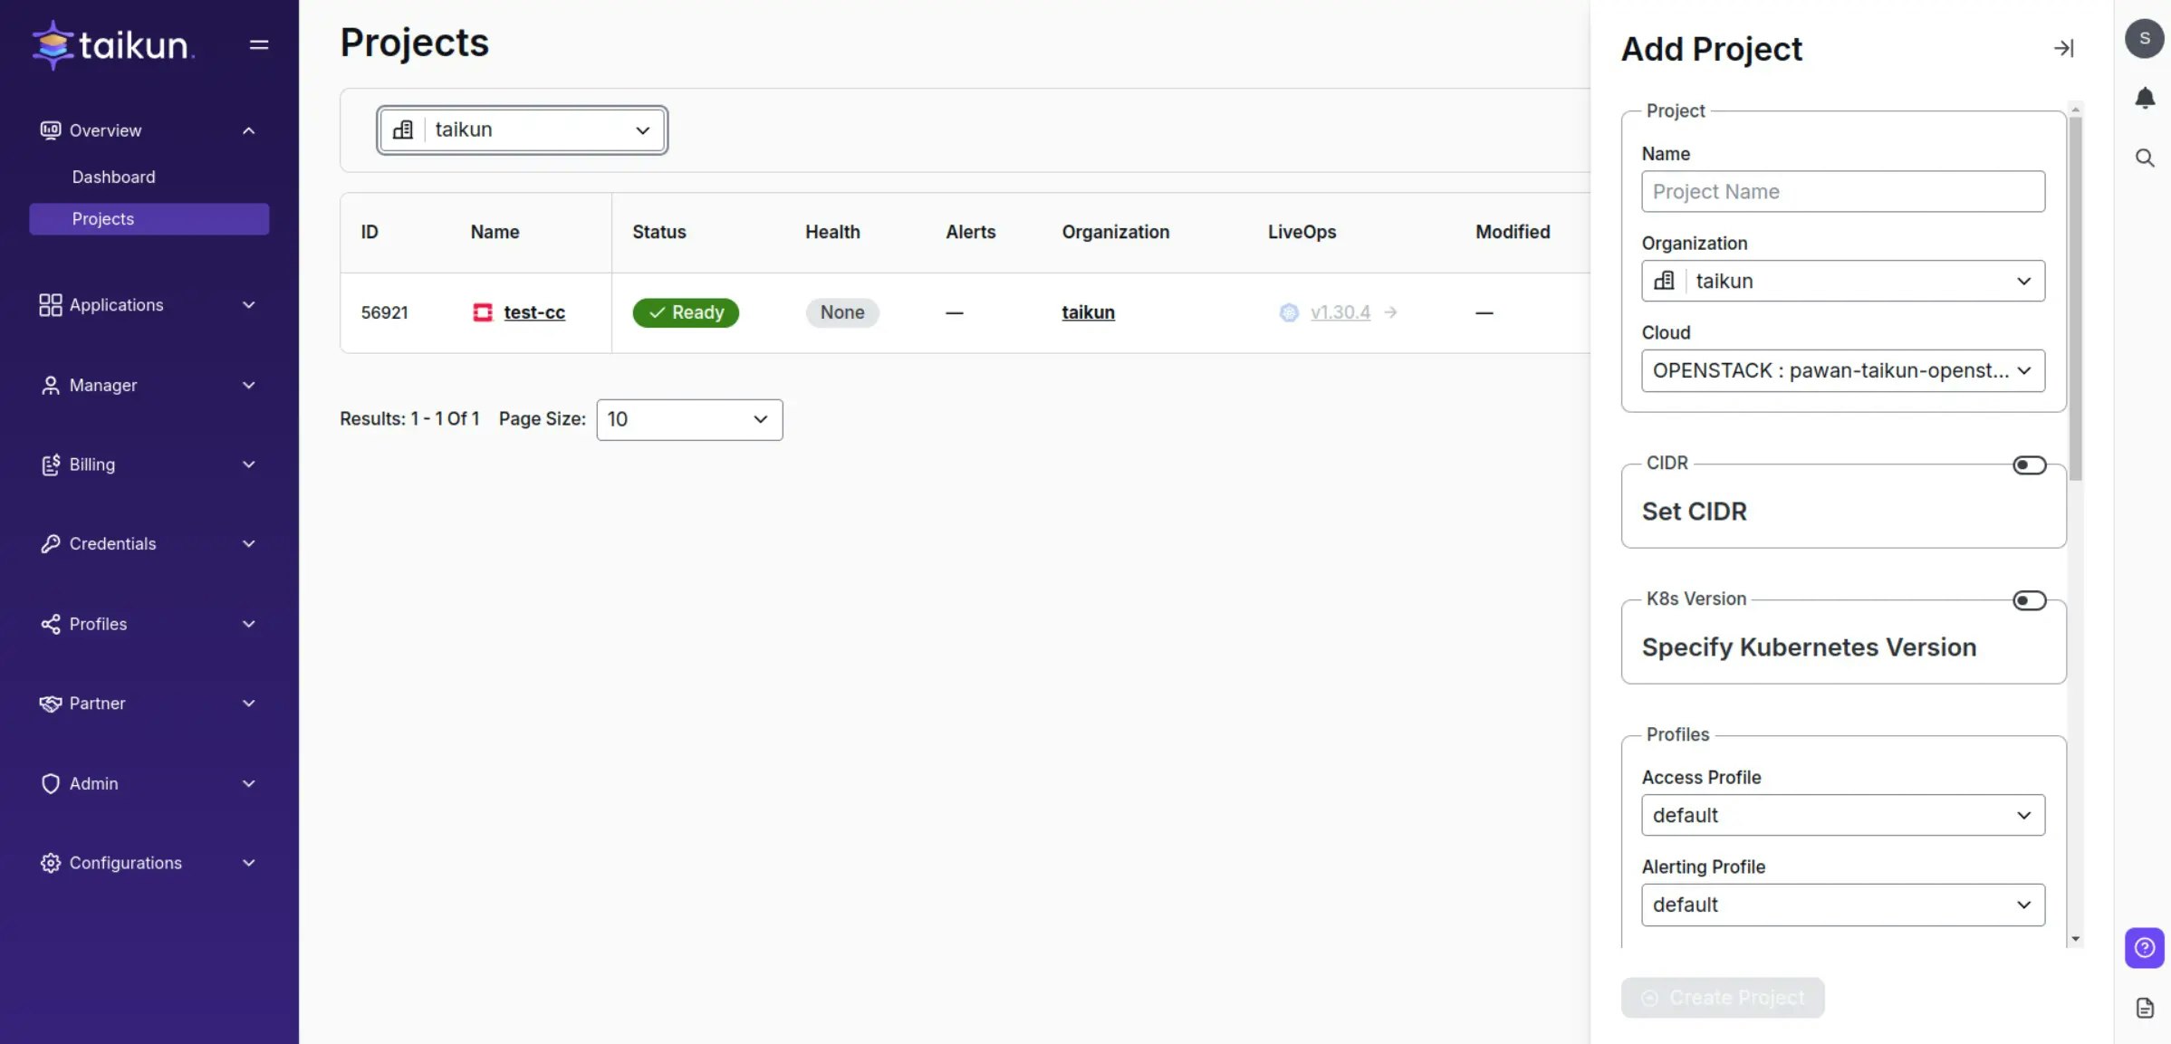Expand Profiles chevron
The height and width of the screenshot is (1044, 2171).
coord(248,624)
